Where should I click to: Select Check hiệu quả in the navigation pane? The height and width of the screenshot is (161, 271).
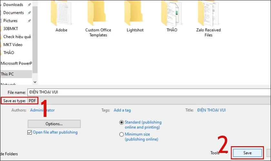pos(17,37)
